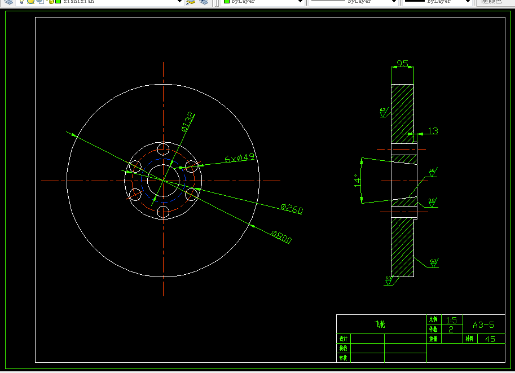The height and width of the screenshot is (373, 515).
Task: Click the 比例 label cell in title block
Action: click(x=434, y=319)
